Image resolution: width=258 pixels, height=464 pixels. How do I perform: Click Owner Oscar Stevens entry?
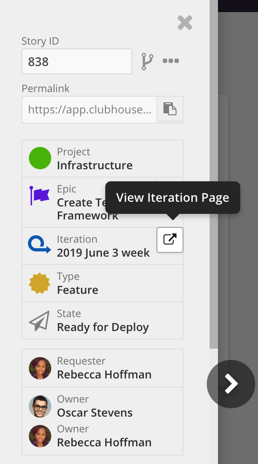pyautogui.click(x=102, y=406)
